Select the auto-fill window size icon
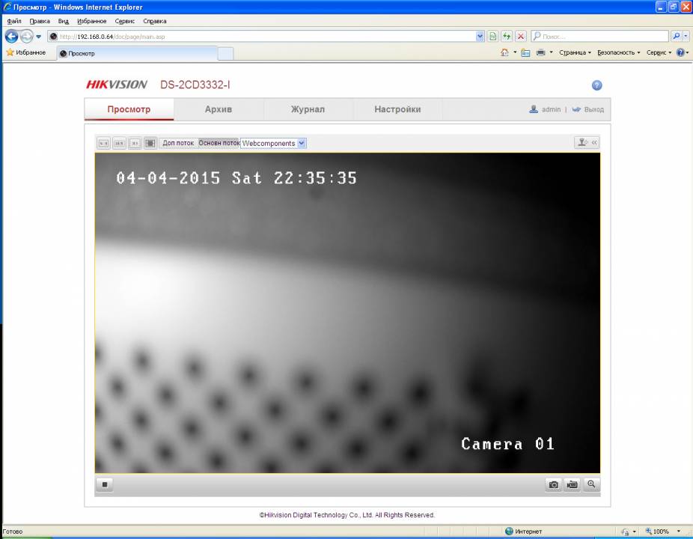The width and height of the screenshot is (693, 539). (150, 143)
